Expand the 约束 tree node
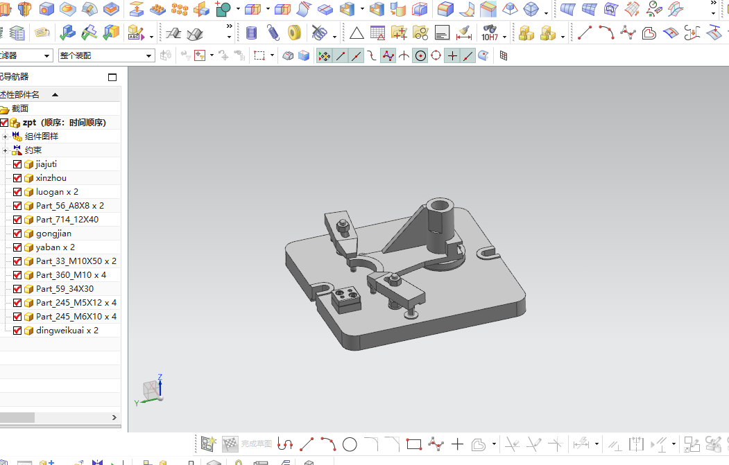This screenshot has width=729, height=465. click(x=5, y=150)
